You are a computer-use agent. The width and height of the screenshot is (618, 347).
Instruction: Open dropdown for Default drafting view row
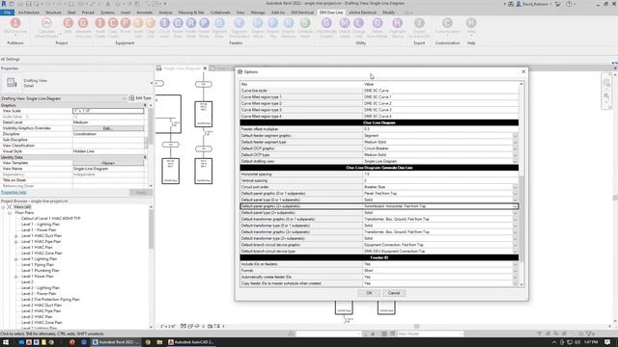coord(515,161)
